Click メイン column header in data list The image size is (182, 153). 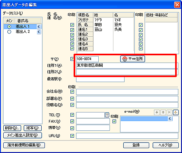(x=9, y=21)
